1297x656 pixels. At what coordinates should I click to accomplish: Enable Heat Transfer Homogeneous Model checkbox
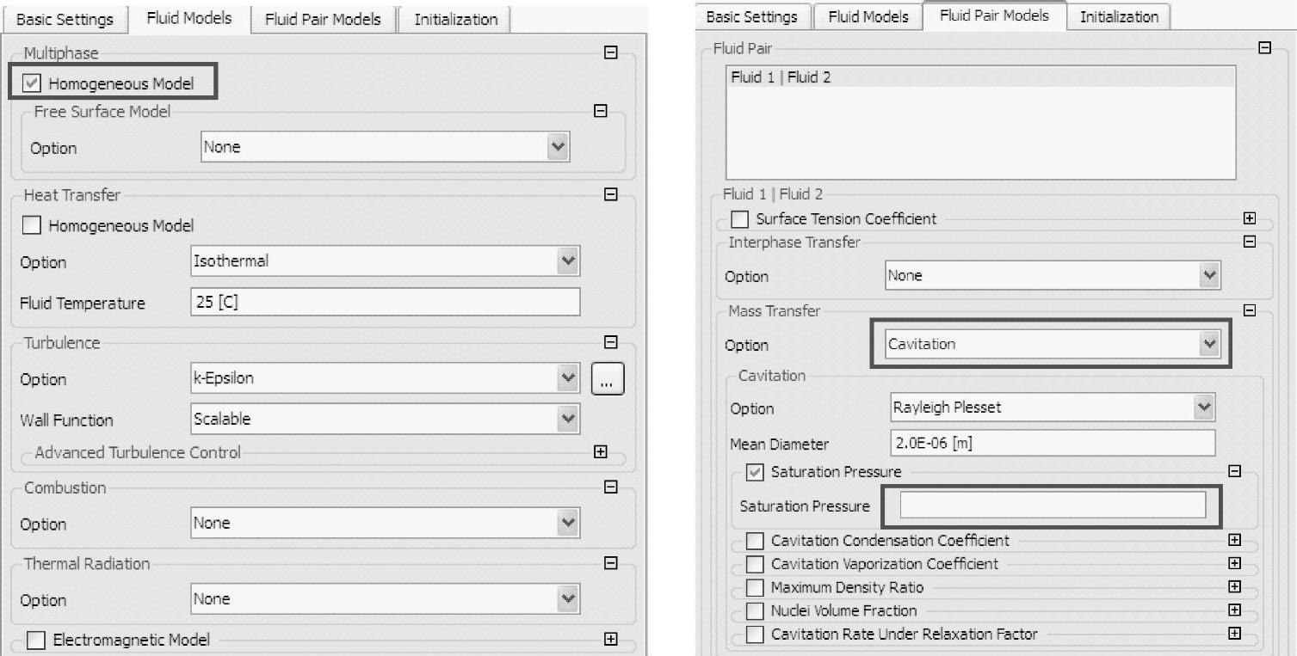32,226
